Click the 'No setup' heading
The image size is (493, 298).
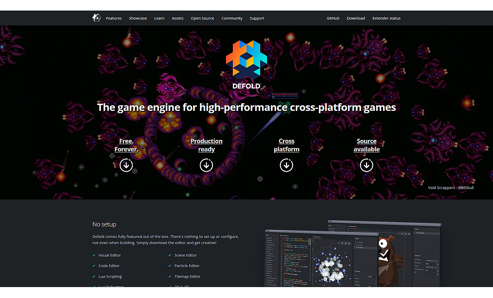pos(104,224)
